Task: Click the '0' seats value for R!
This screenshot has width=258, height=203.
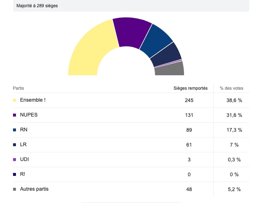Action: tap(189, 174)
